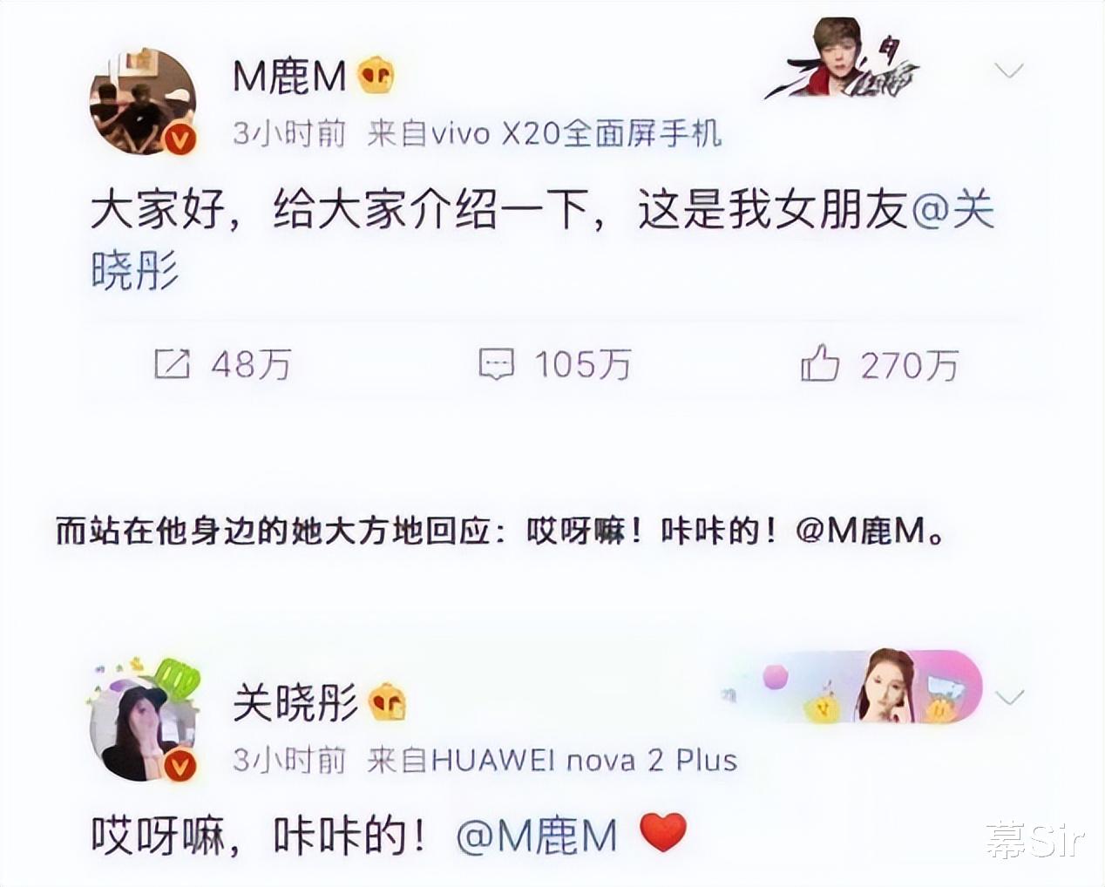
Task: Click the repost icon on M鹿M's post
Action: click(172, 364)
